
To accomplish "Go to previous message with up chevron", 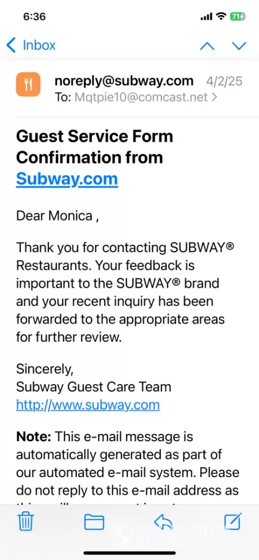I will pos(207,46).
